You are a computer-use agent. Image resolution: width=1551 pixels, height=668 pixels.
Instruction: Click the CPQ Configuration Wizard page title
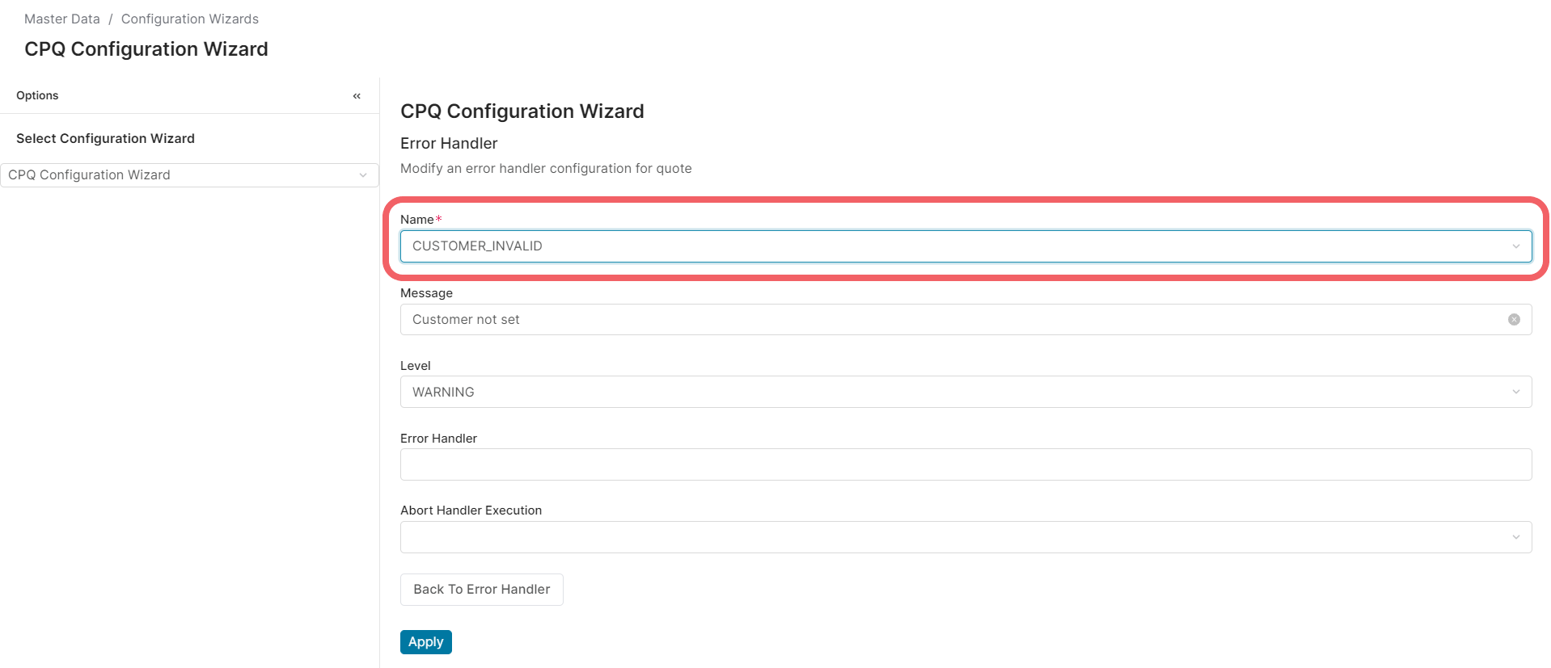(x=146, y=49)
